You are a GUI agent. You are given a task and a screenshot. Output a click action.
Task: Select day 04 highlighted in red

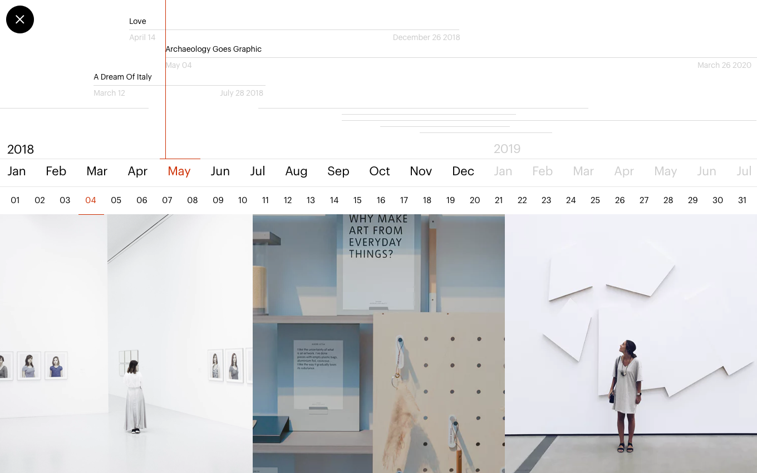[91, 200]
